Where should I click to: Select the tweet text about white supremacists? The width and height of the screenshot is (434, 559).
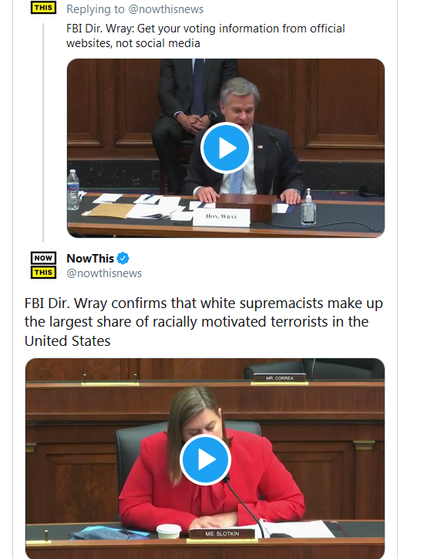pyautogui.click(x=204, y=322)
